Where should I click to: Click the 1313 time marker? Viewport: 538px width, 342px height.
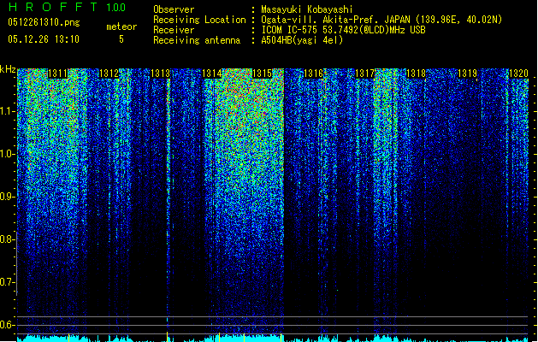click(x=160, y=74)
